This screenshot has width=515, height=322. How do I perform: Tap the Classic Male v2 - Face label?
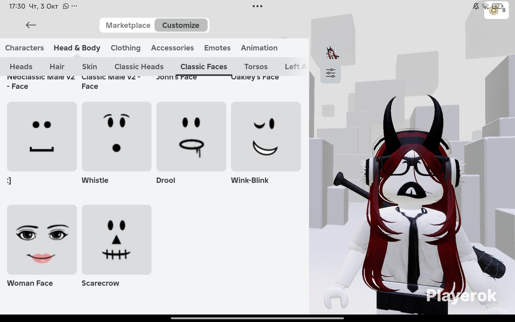coord(111,82)
